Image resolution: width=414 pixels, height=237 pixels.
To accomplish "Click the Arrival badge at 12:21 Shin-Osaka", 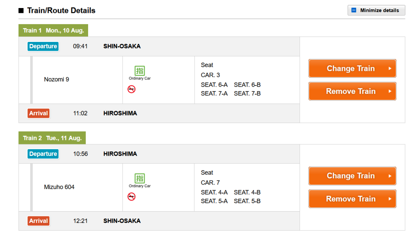I will pyautogui.click(x=38, y=221).
